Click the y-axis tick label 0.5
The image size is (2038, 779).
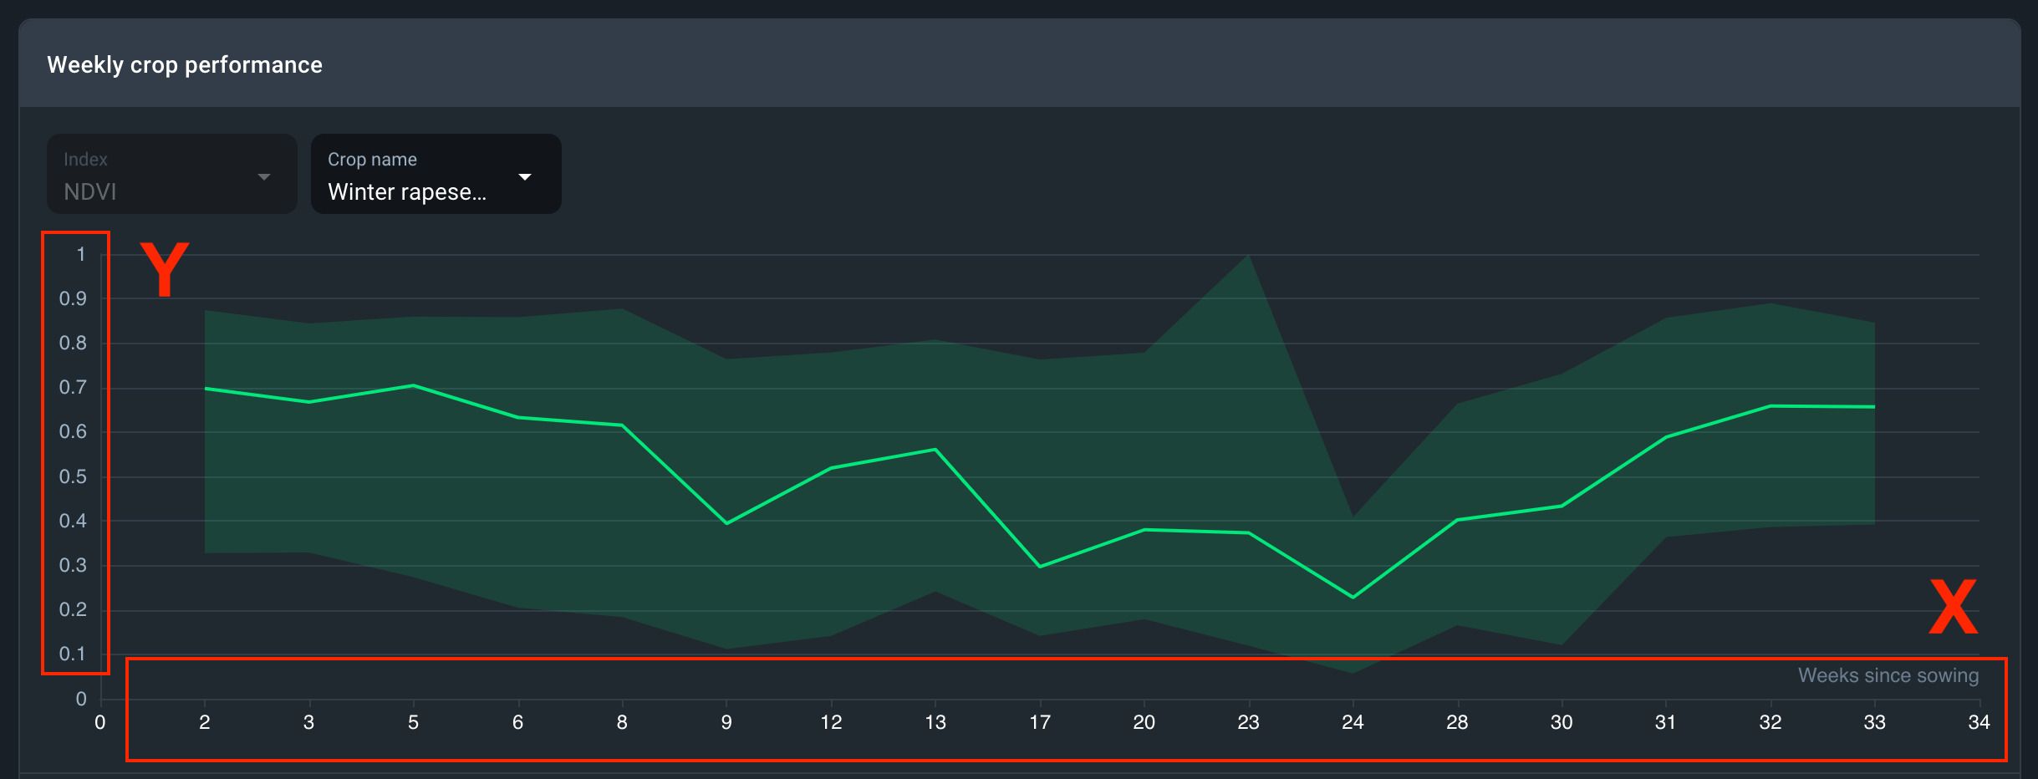pyautogui.click(x=73, y=476)
